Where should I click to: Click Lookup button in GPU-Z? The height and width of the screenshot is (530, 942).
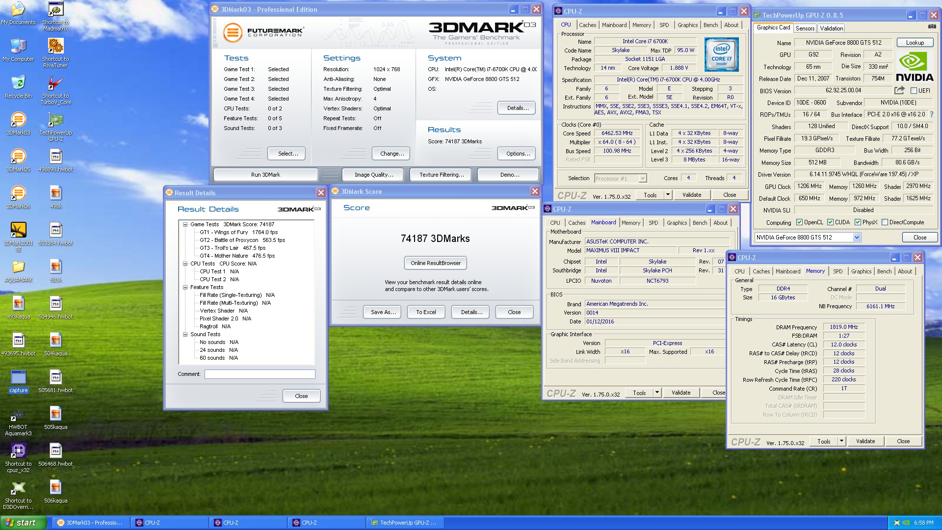(915, 43)
